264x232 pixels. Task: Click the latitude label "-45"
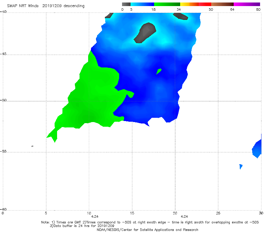coord(3,54)
